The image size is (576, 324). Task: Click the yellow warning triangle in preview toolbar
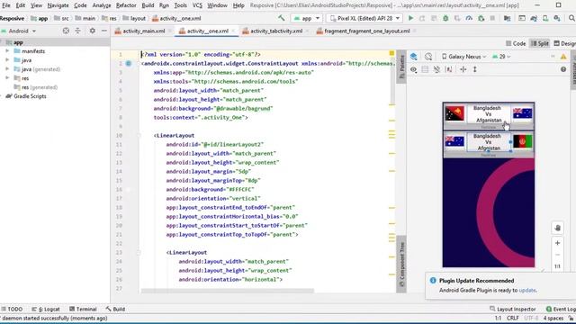tap(563, 56)
